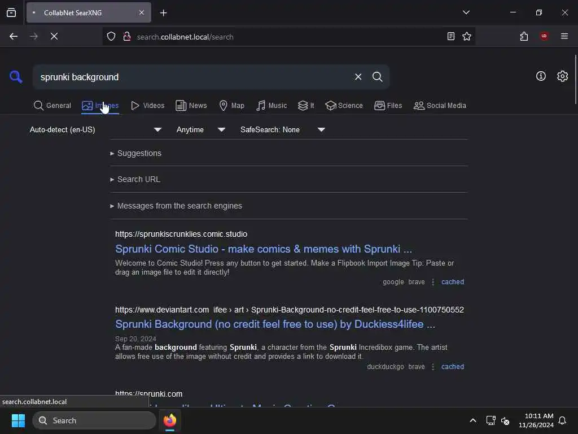Open the About info icon

coord(541,76)
